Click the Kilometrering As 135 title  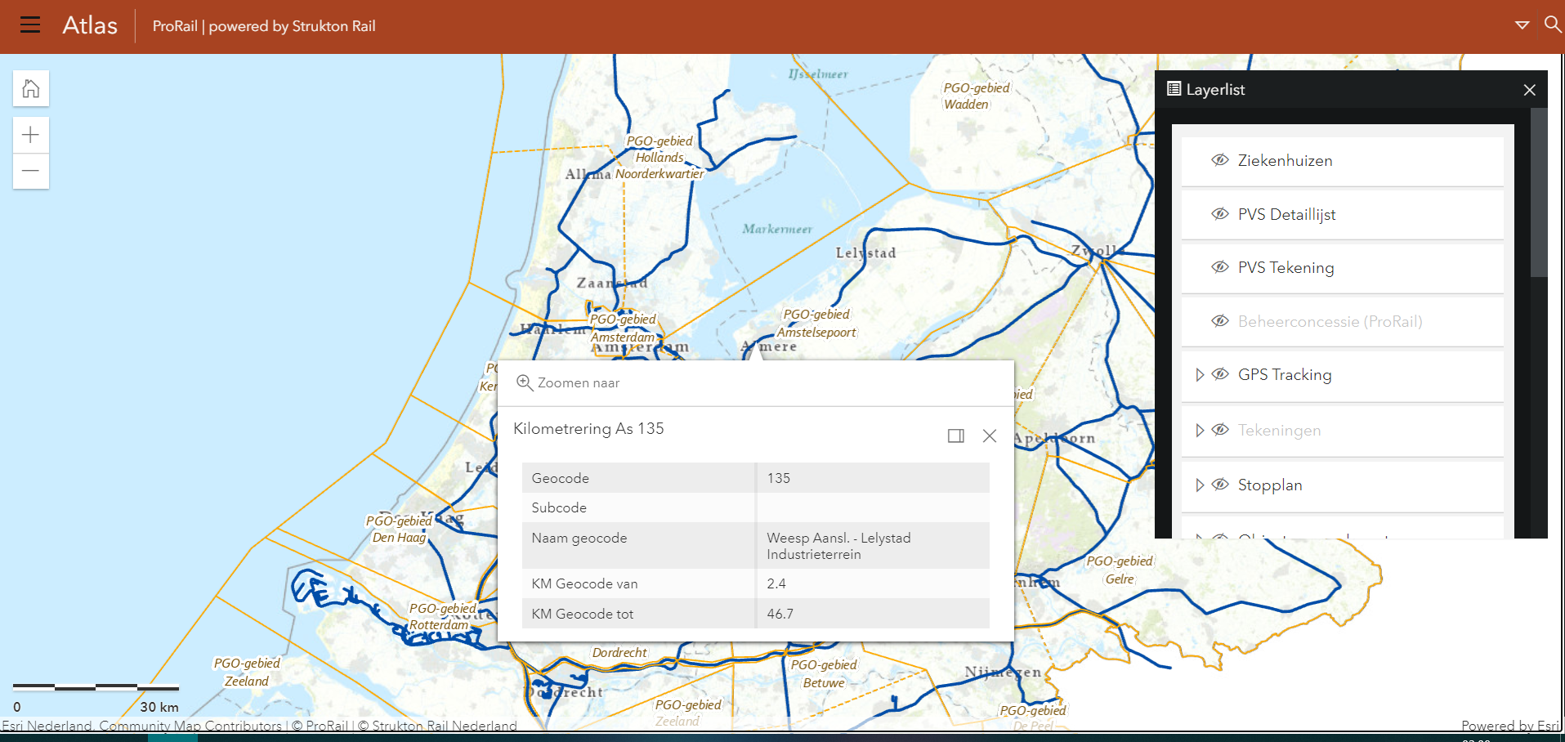coord(588,429)
